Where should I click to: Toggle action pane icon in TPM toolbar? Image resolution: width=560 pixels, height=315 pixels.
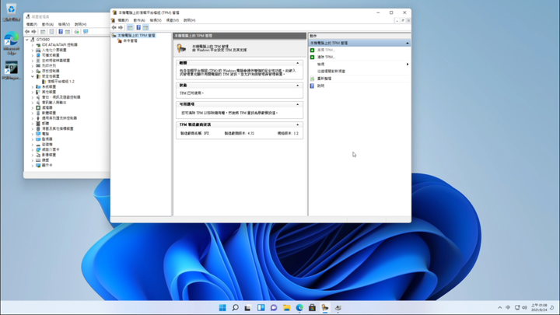click(x=145, y=27)
